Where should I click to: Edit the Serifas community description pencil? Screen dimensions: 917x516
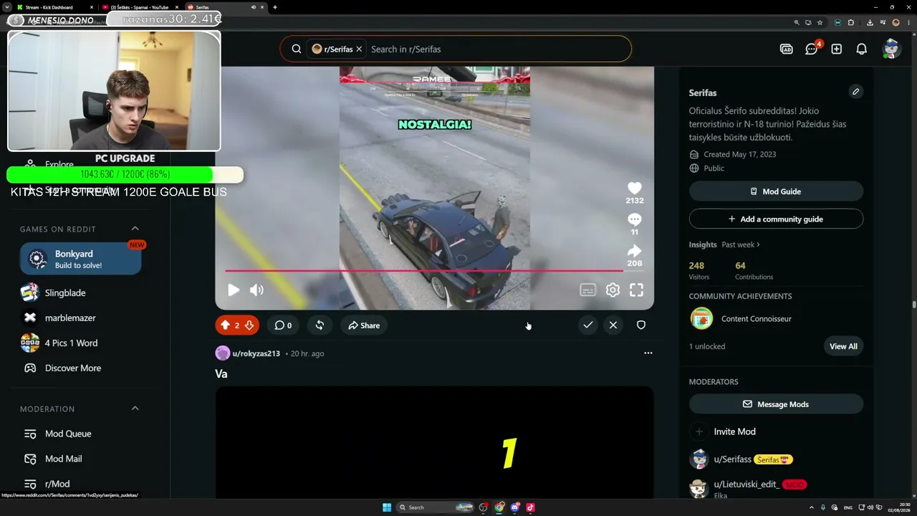[855, 92]
